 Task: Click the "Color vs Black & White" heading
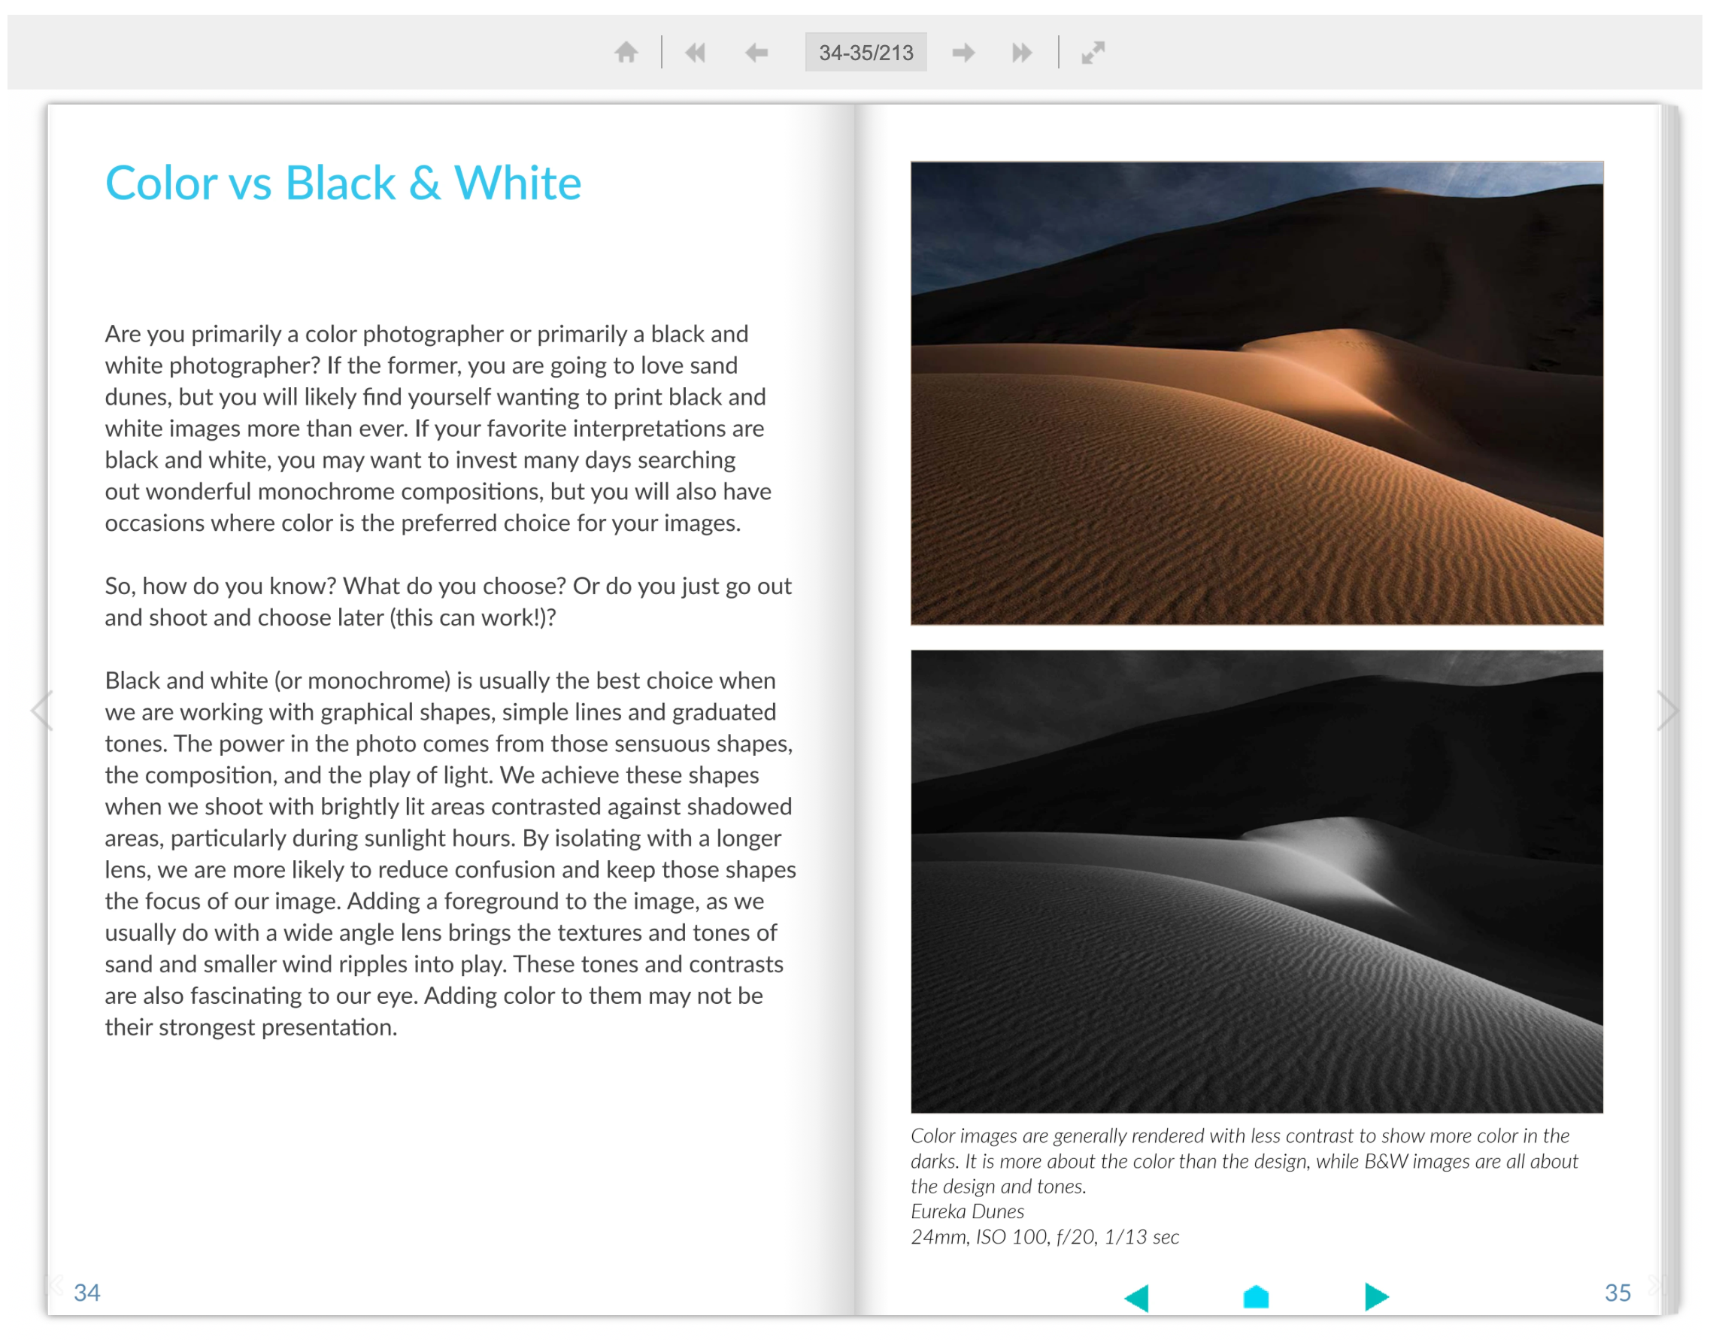(x=343, y=183)
